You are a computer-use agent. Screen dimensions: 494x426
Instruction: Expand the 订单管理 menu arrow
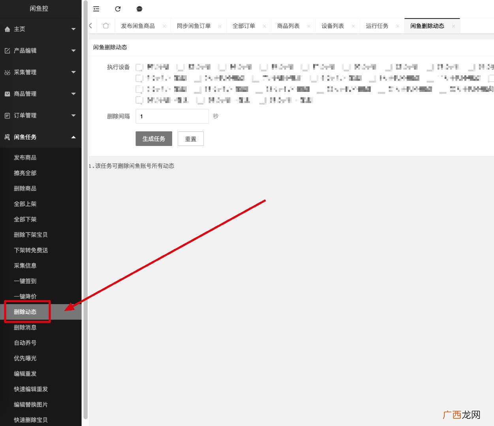73,116
